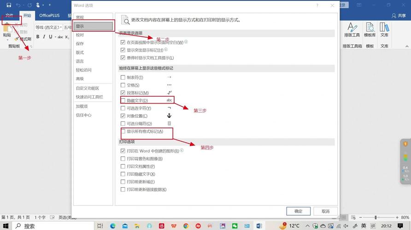The width and height of the screenshot is (411, 230).
Task: Collapse the ribbon with the chevron
Action: (x=407, y=46)
